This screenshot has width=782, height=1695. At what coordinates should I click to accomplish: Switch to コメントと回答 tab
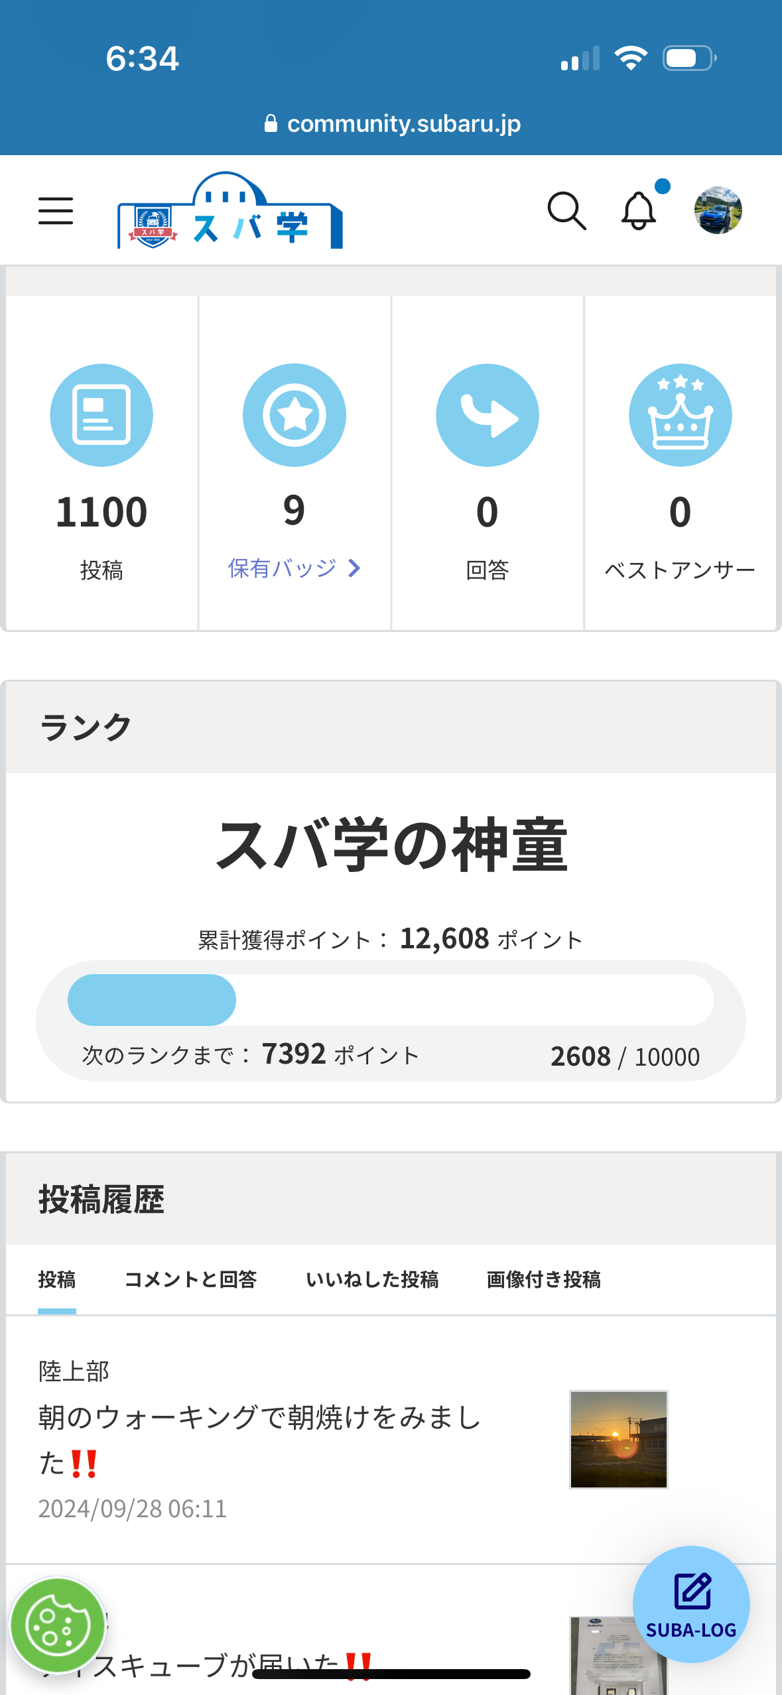[x=190, y=1280]
